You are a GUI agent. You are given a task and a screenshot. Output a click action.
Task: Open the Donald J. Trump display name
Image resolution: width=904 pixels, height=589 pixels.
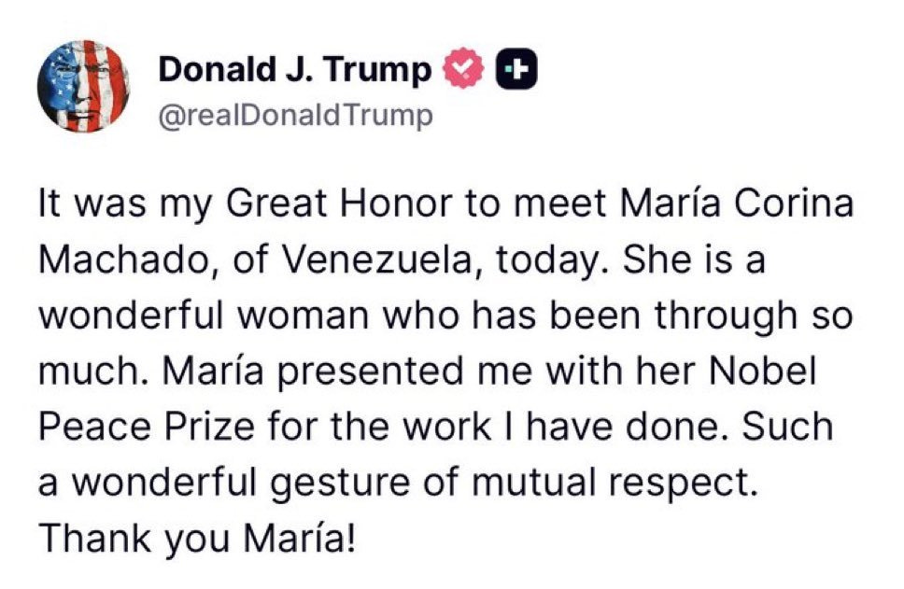[295, 70]
